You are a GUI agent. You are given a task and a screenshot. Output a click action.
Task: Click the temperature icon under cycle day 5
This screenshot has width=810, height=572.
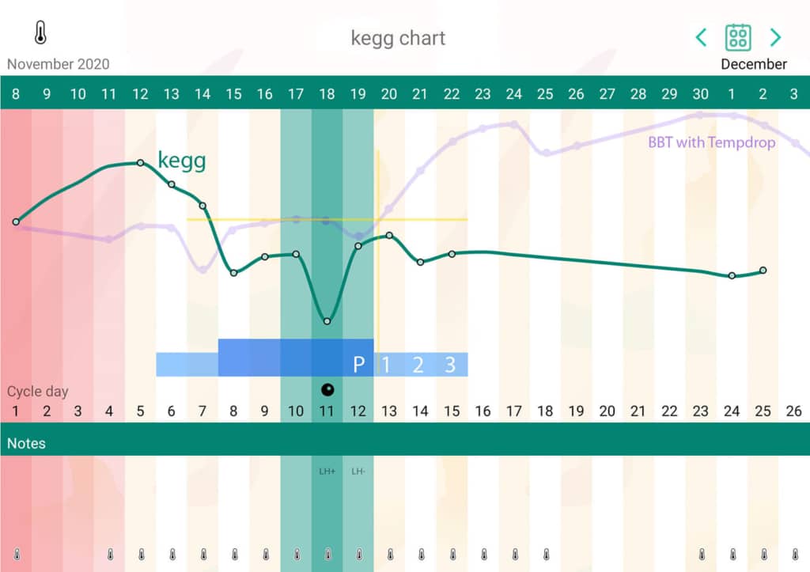[x=140, y=554]
